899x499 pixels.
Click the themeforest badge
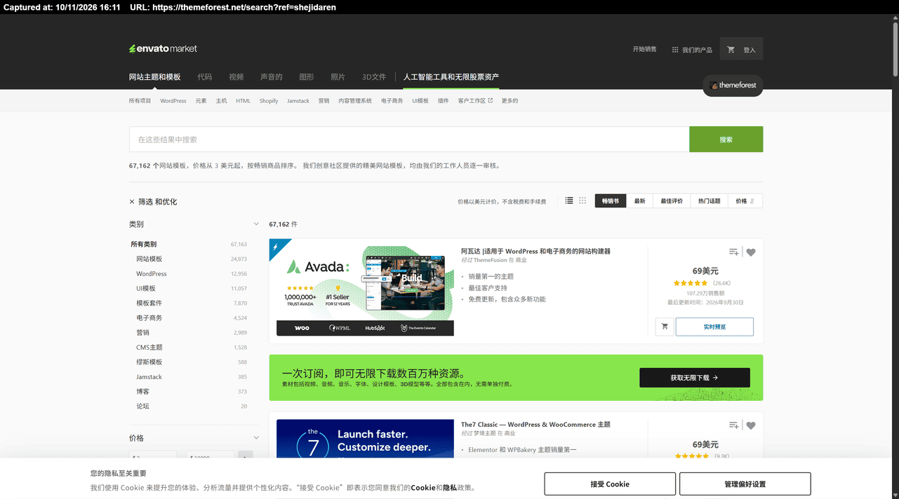coord(733,85)
